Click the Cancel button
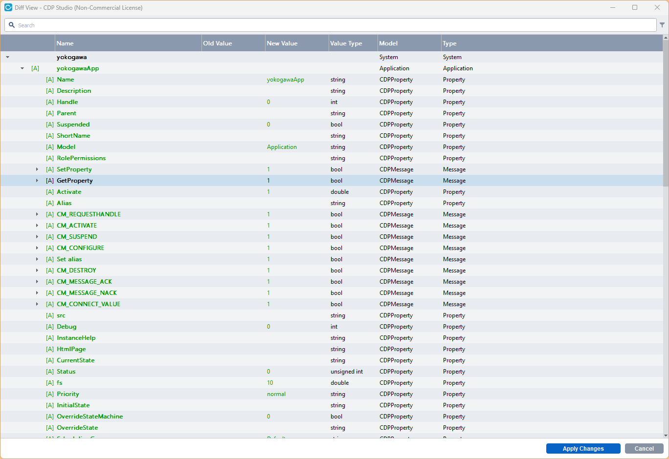Image resolution: width=669 pixels, height=459 pixels. pos(644,449)
